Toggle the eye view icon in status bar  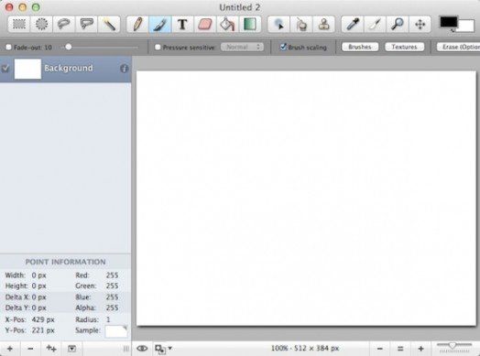pos(142,349)
